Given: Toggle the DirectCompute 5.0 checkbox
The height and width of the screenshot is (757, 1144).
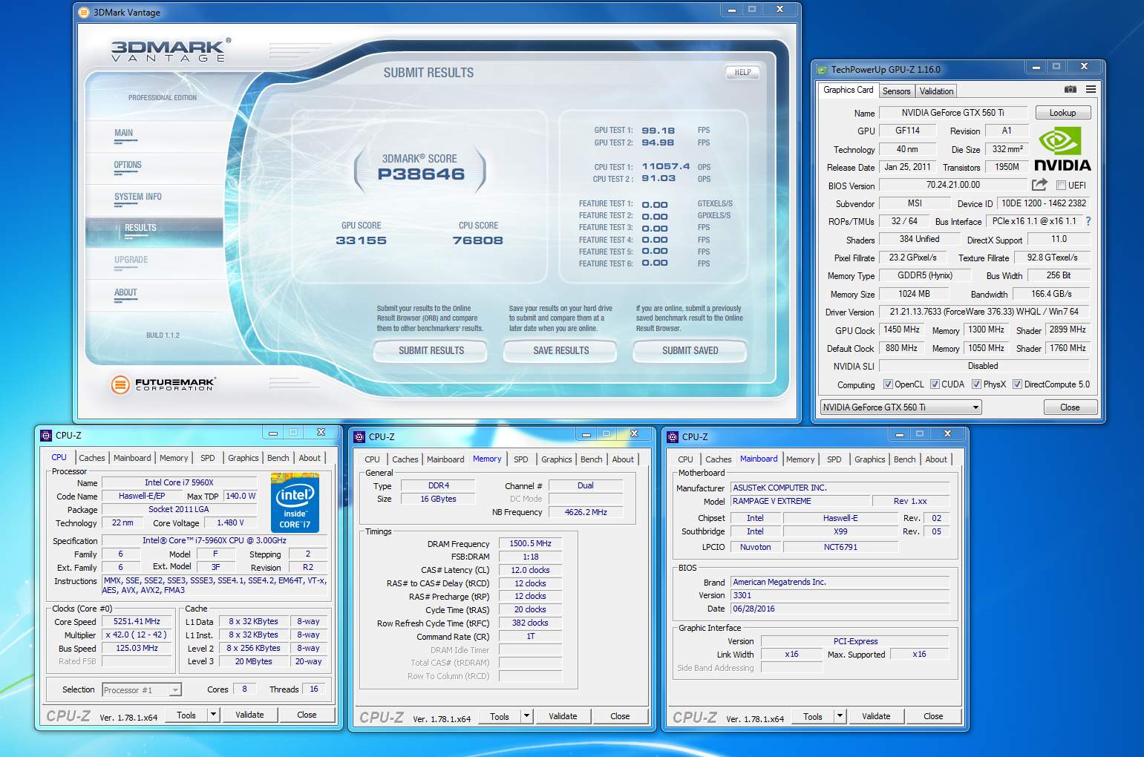Looking at the screenshot, I should point(1017,384).
